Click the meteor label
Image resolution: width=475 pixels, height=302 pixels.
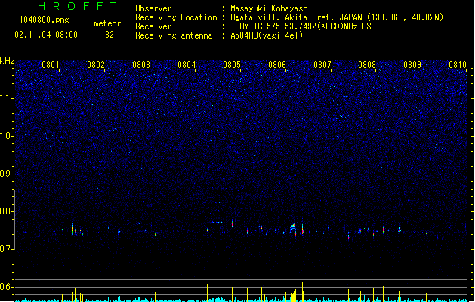(107, 23)
